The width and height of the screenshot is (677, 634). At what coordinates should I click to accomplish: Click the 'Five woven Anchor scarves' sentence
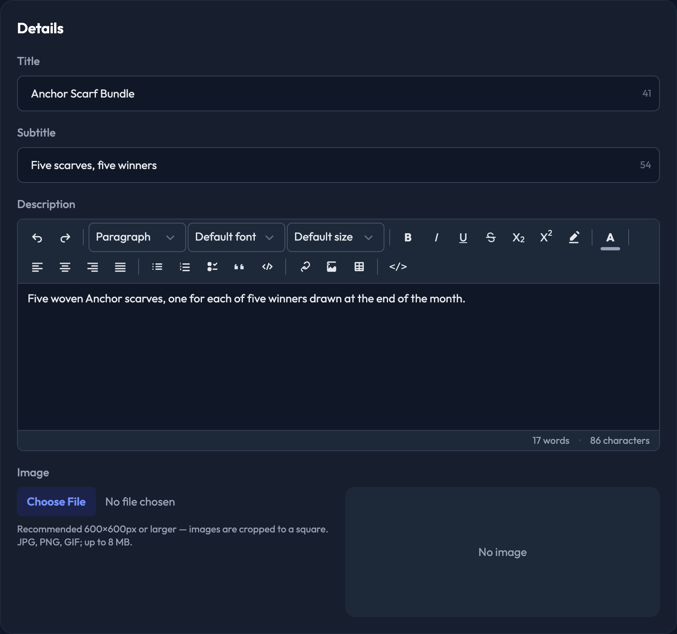[x=246, y=299]
